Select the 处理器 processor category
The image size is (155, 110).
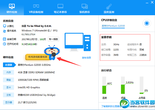click(x=9, y=65)
